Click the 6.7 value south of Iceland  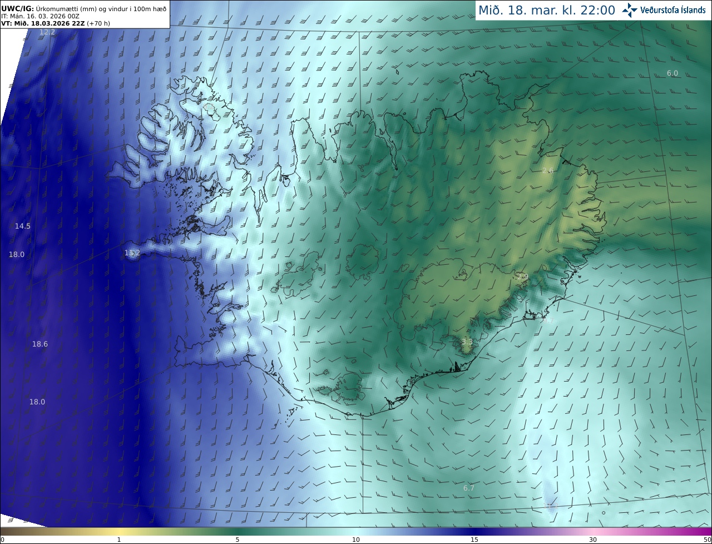469,488
